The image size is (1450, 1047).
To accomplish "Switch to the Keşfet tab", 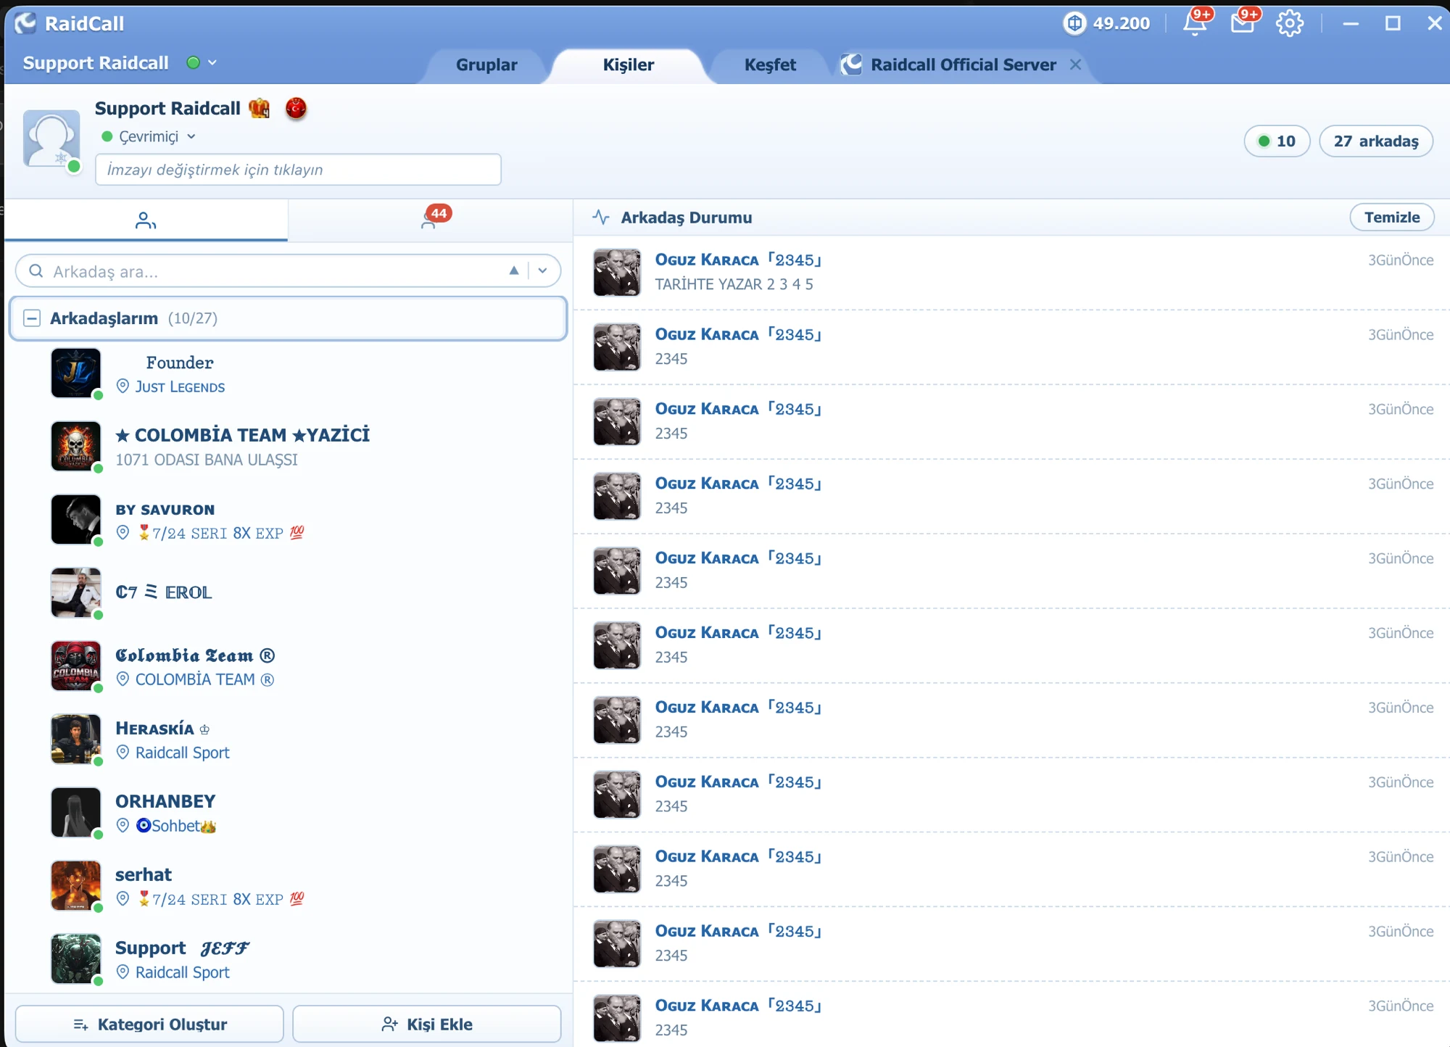I will [770, 65].
